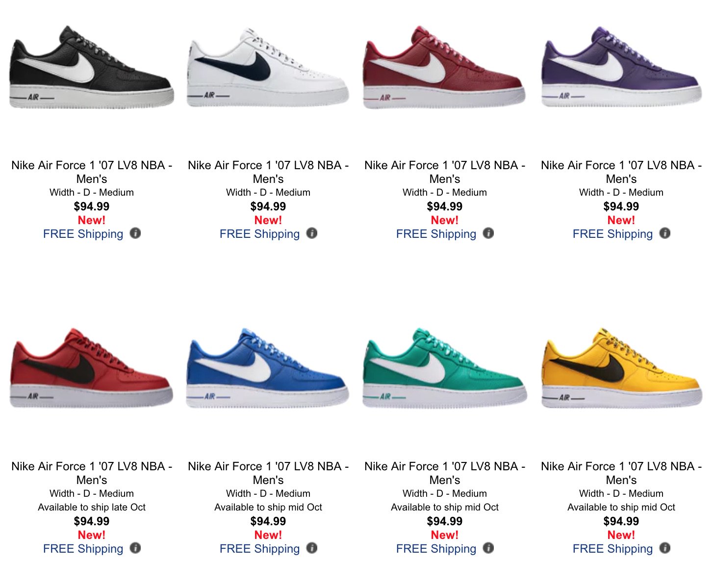Viewport: 714px width, 561px height.
Task: Show shipping info icon under green shoe
Action: click(488, 548)
